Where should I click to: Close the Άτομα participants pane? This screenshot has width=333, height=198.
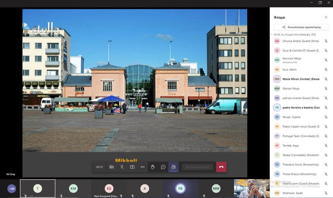click(x=326, y=17)
